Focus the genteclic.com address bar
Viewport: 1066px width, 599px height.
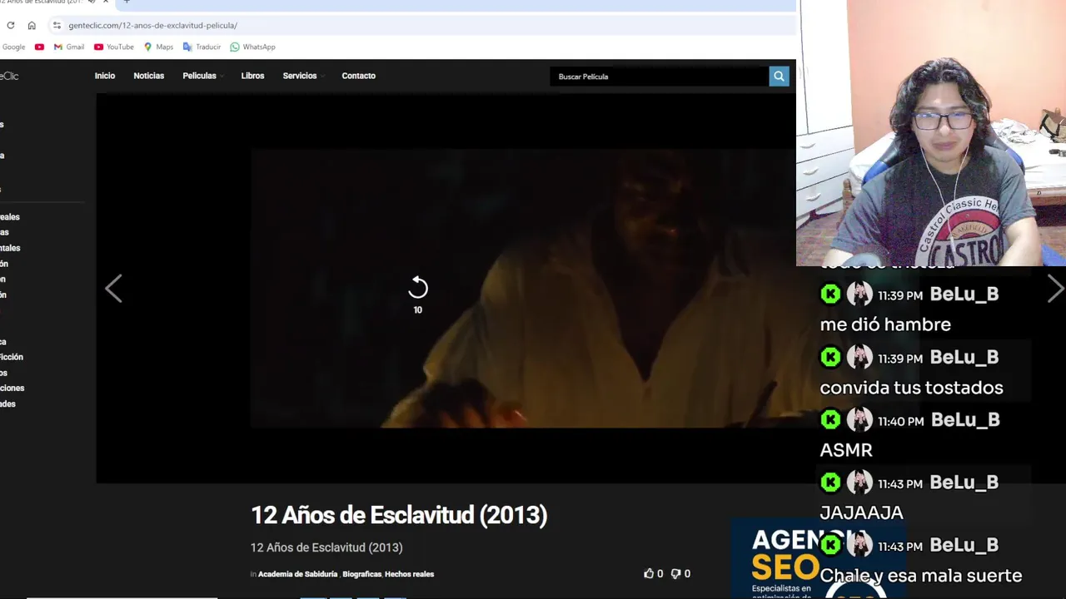click(x=421, y=26)
